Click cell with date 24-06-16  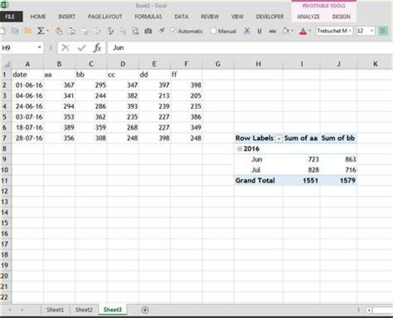coord(28,107)
